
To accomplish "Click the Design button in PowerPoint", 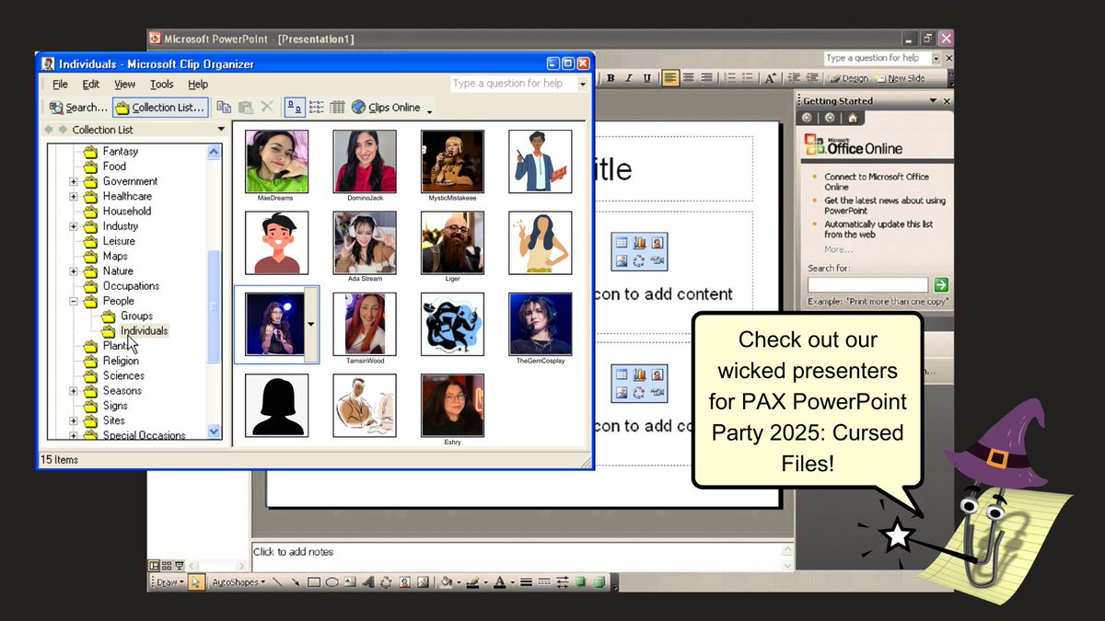I will 847,79.
